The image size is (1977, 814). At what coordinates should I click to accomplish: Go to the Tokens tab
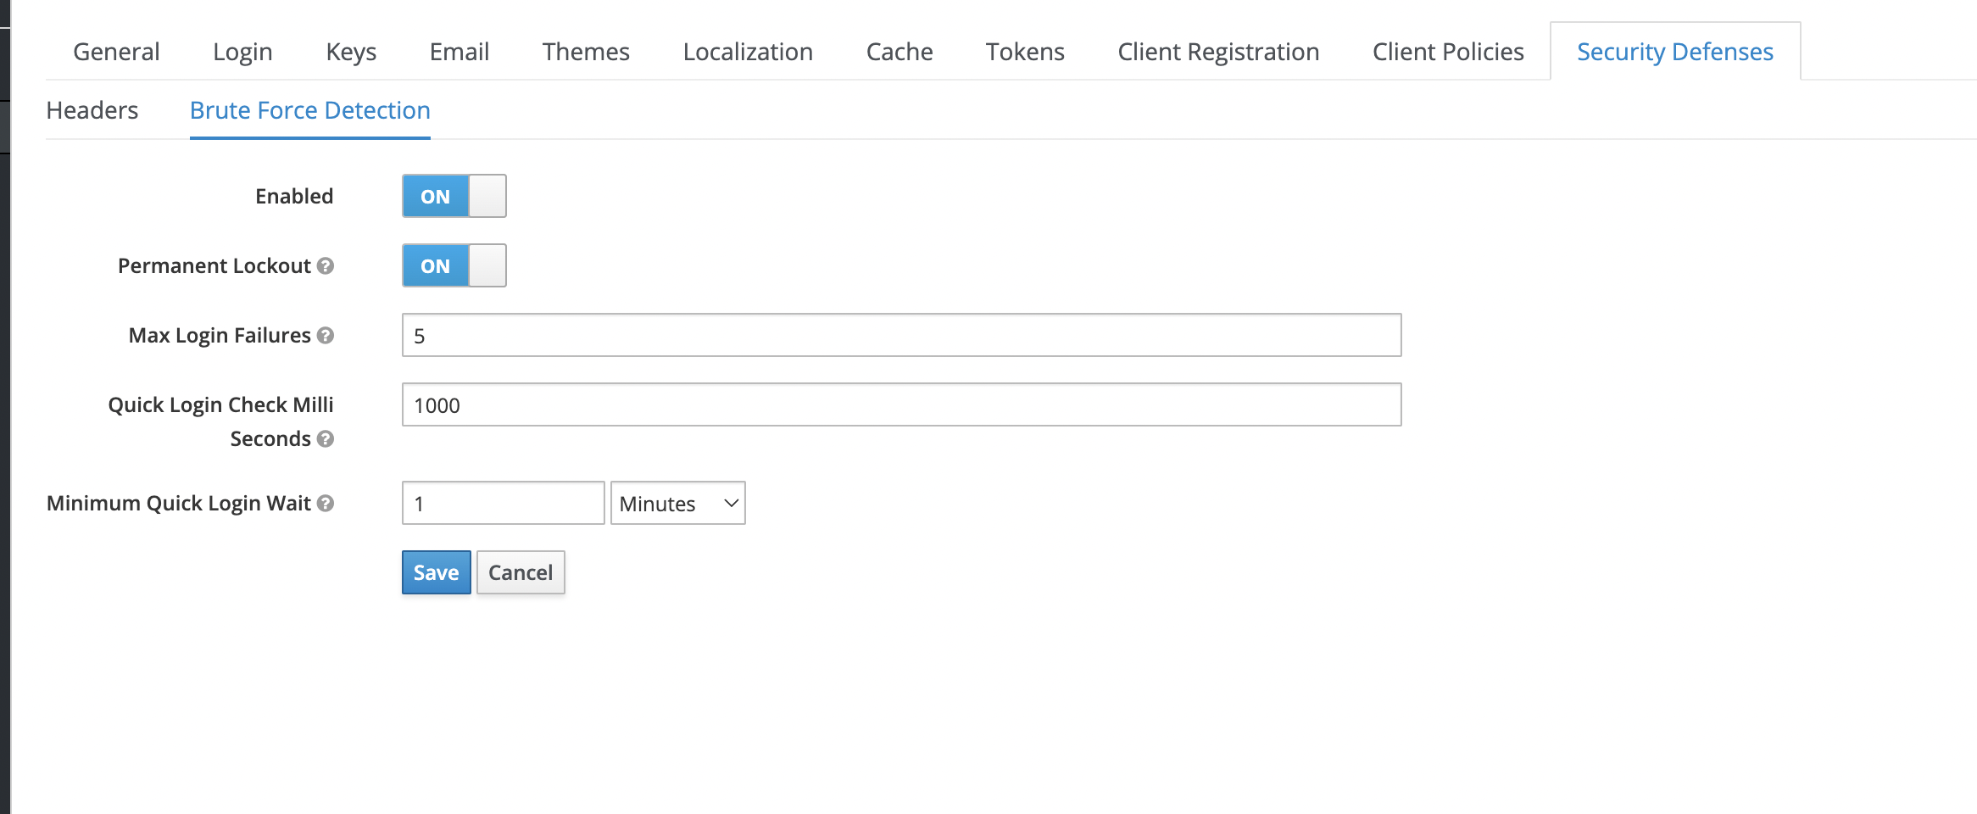pyautogui.click(x=1024, y=51)
